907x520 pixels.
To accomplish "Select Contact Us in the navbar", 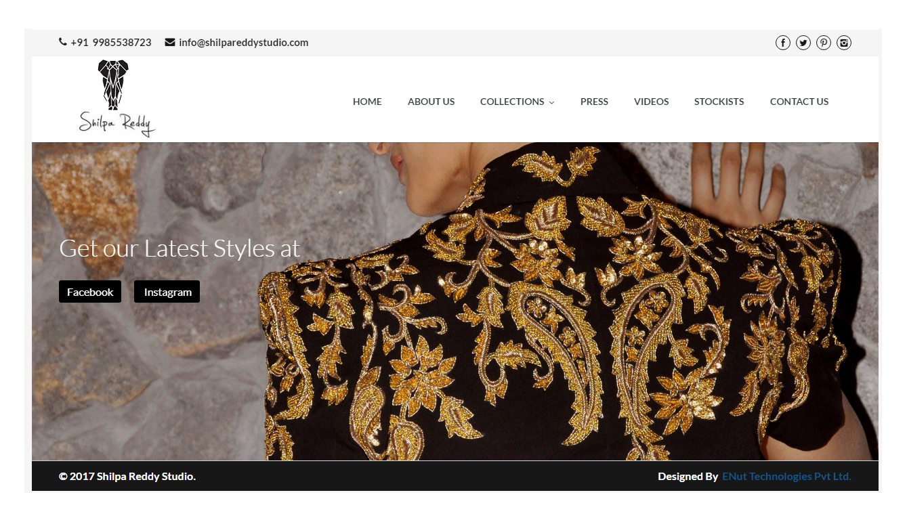I will (x=799, y=102).
